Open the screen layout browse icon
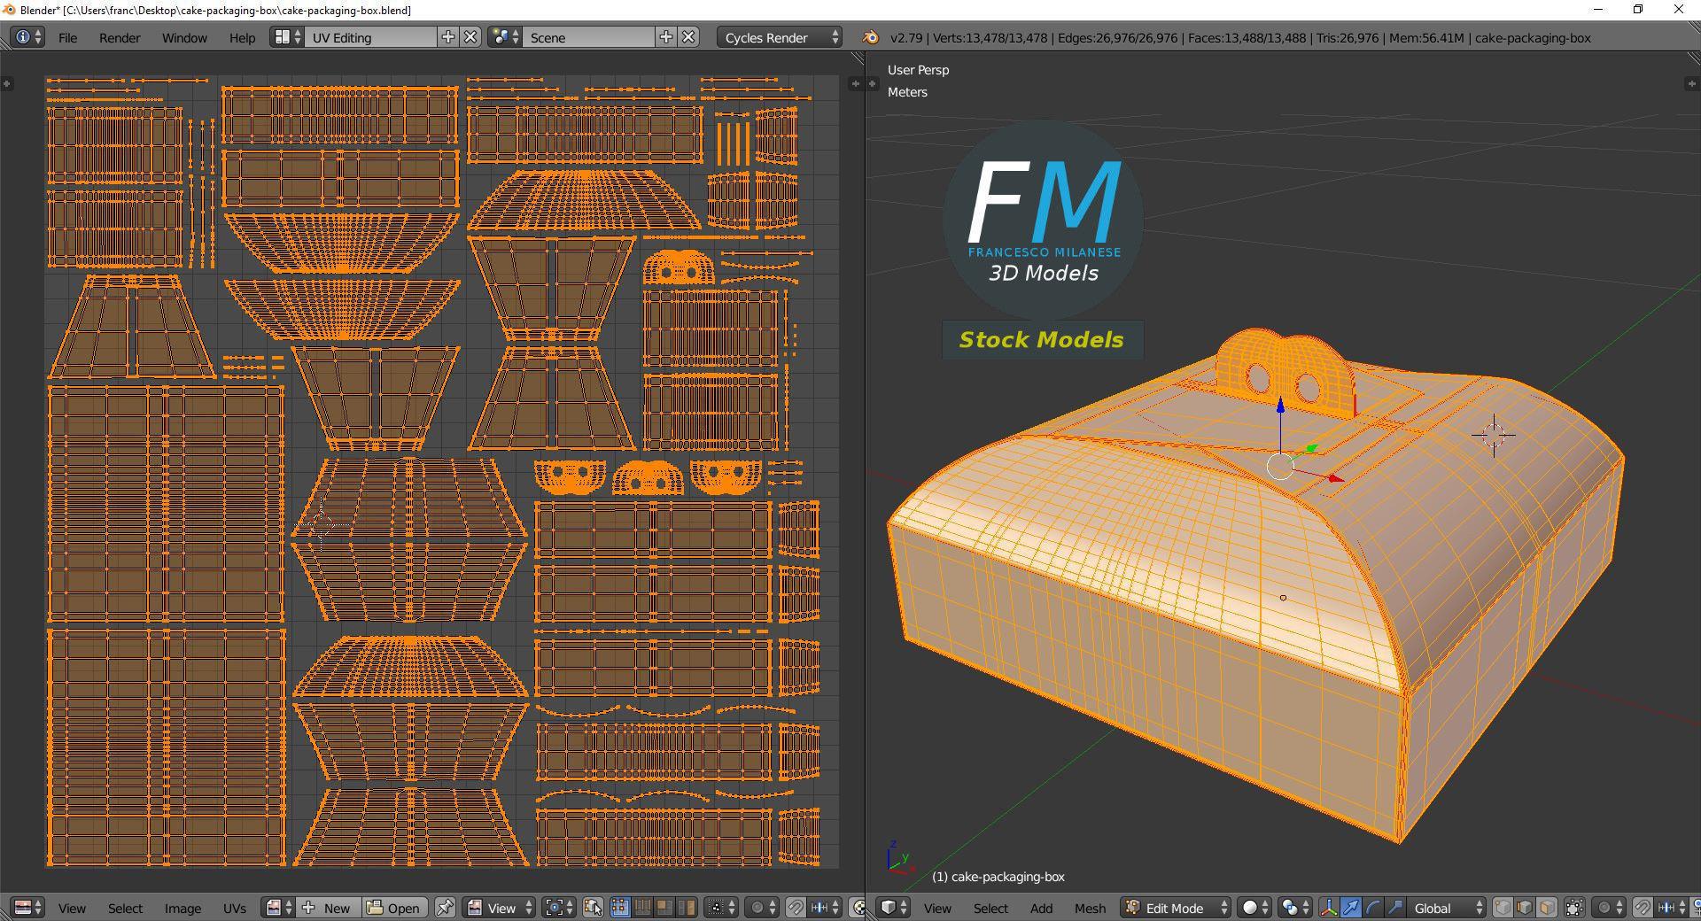The width and height of the screenshot is (1701, 921). click(x=288, y=37)
